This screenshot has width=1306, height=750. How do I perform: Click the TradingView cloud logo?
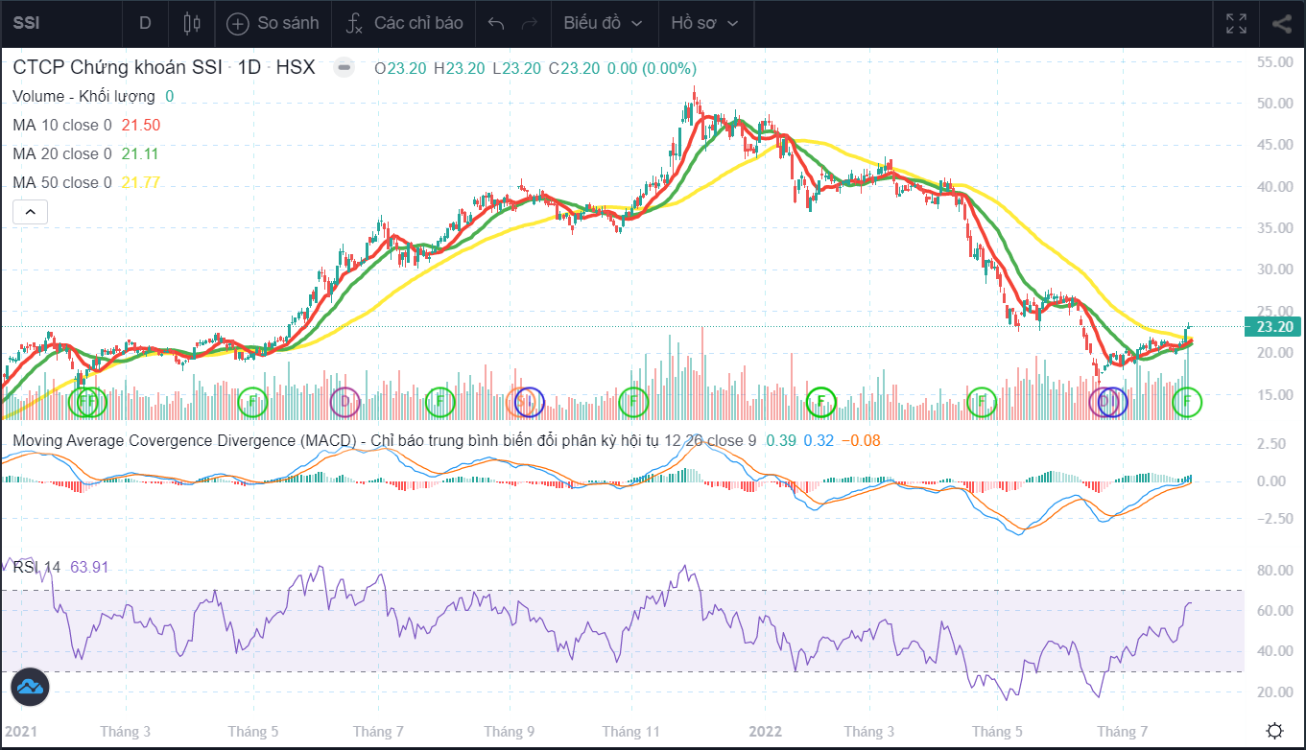point(31,687)
